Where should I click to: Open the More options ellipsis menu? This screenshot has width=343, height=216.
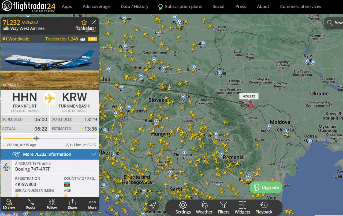pos(92,204)
